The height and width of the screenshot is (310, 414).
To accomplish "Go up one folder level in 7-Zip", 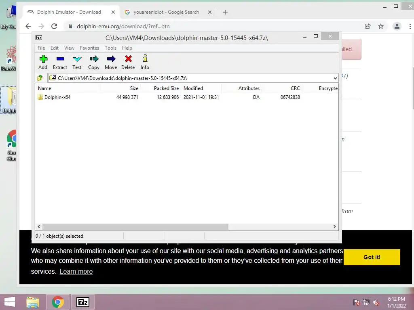I will pyautogui.click(x=40, y=78).
